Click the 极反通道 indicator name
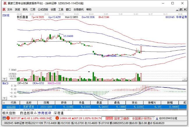Viewport: 189px width, 127px height. point(22,17)
